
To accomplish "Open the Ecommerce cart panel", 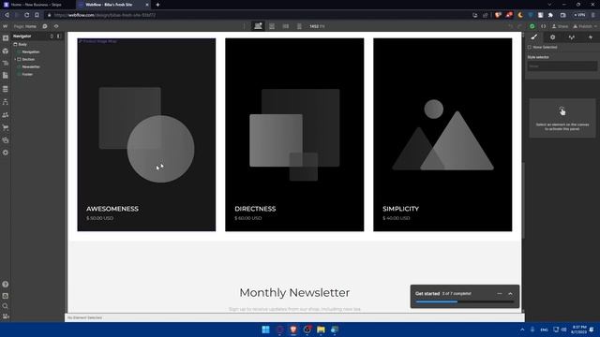I will pyautogui.click(x=6, y=127).
